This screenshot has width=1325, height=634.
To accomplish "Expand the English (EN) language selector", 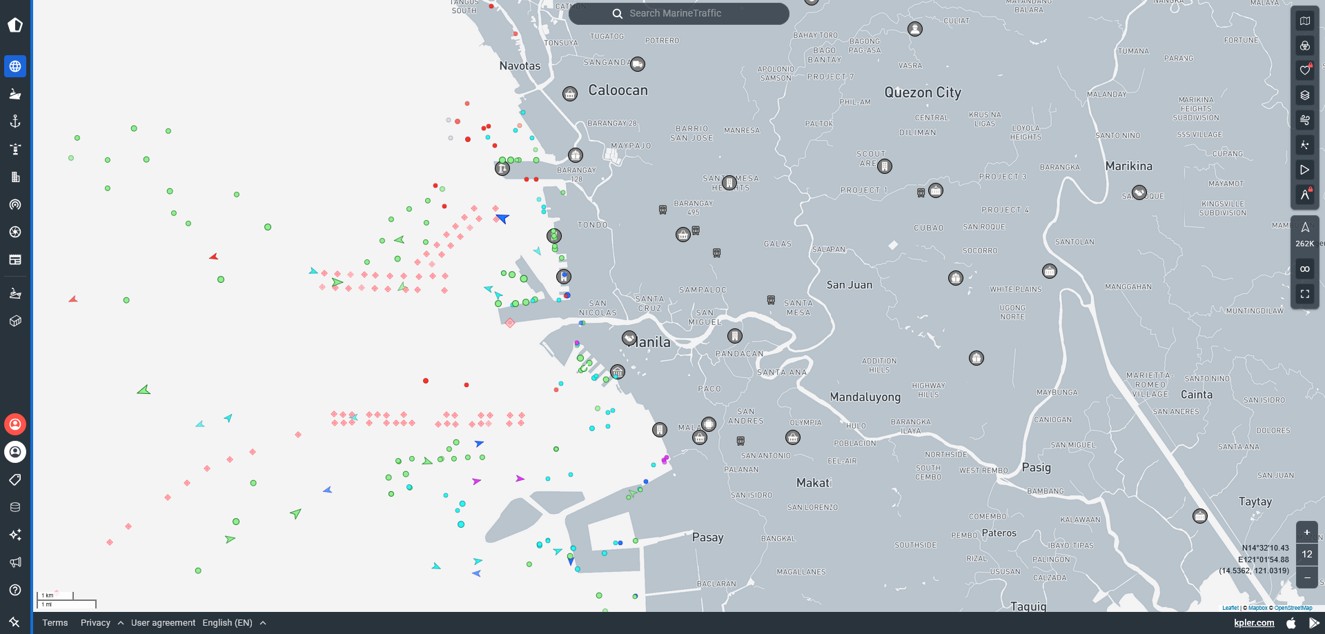I will pyautogui.click(x=234, y=623).
